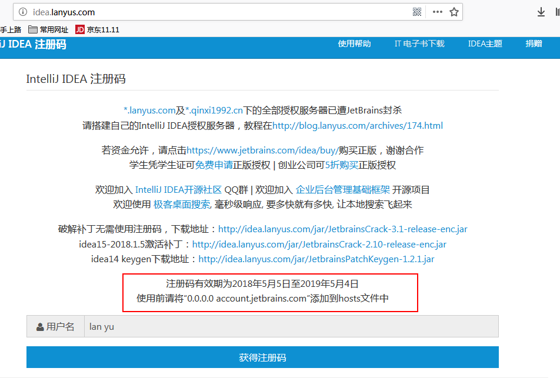This screenshot has width=560, height=378.
Task: Click the site info icon in address bar
Action: click(23, 12)
